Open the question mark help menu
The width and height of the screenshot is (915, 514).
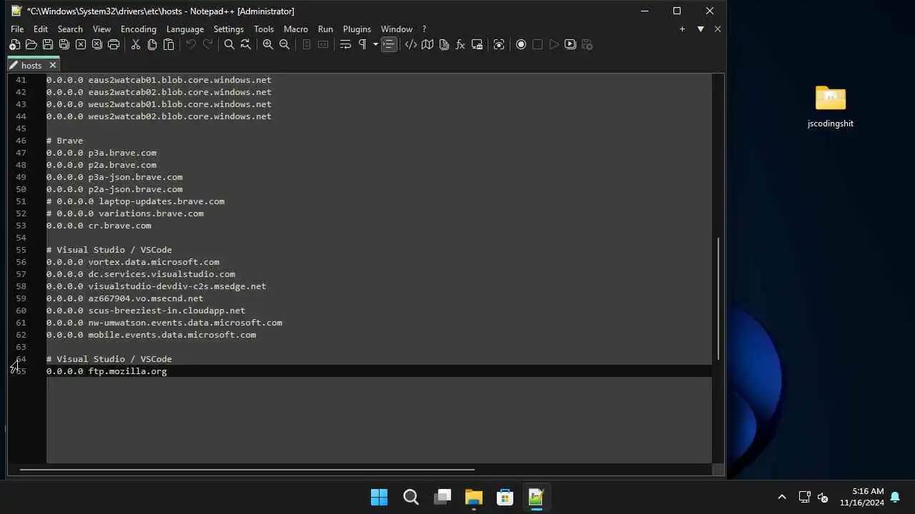pos(424,29)
